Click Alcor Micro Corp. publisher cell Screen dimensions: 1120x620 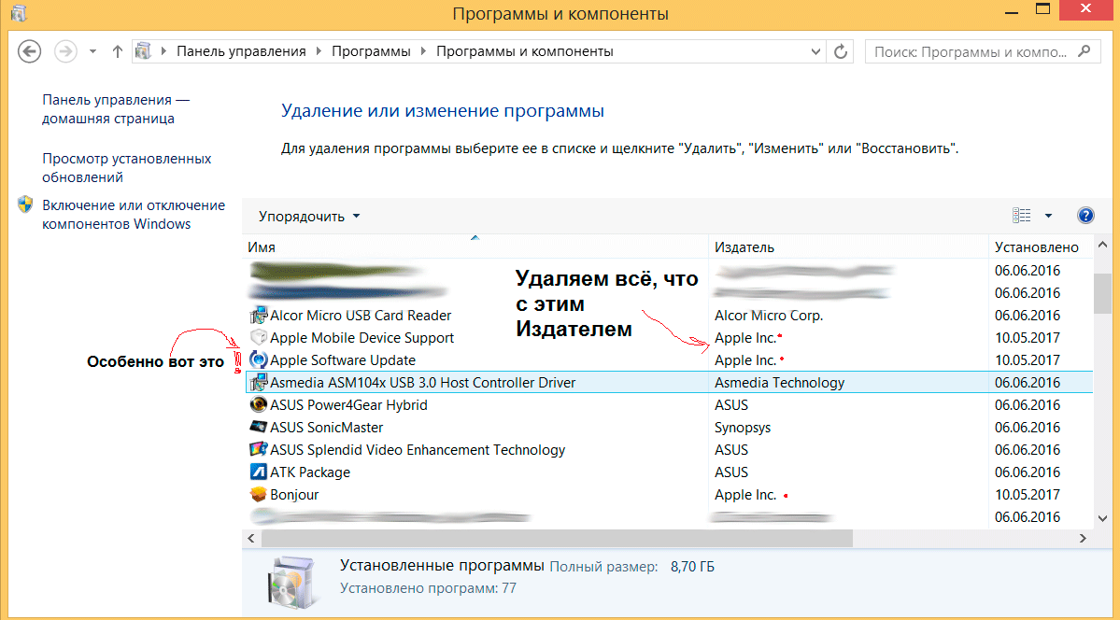click(769, 315)
